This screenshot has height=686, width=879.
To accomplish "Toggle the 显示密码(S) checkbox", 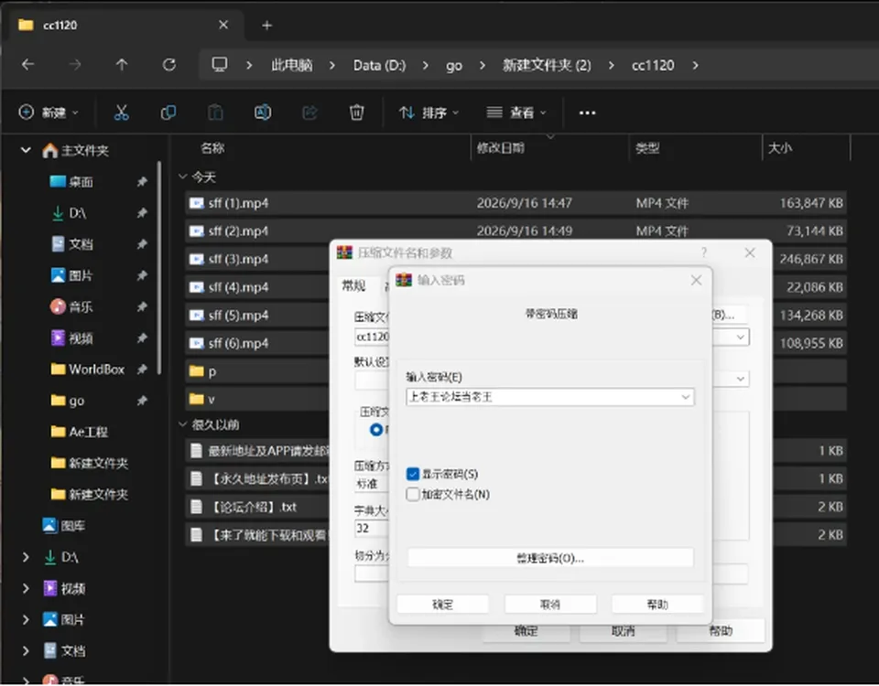I will 413,474.
